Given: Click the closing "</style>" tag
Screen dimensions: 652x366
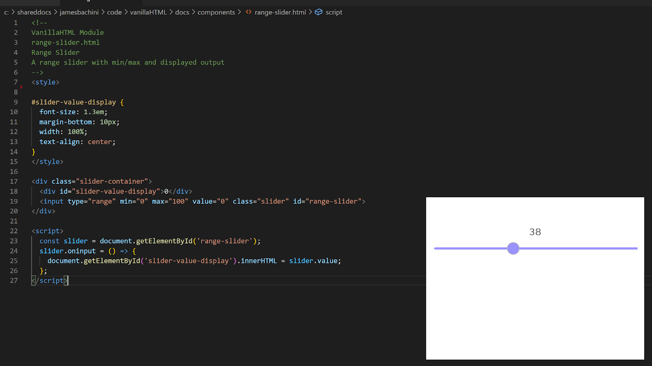Looking at the screenshot, I should click(47, 161).
